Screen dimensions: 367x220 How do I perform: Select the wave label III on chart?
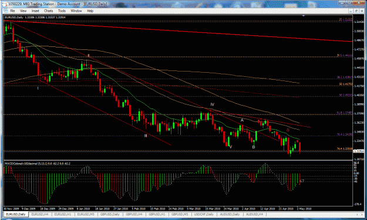(146, 136)
